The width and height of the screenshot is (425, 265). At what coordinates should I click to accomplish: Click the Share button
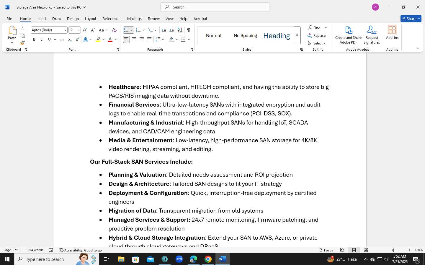coord(411,19)
